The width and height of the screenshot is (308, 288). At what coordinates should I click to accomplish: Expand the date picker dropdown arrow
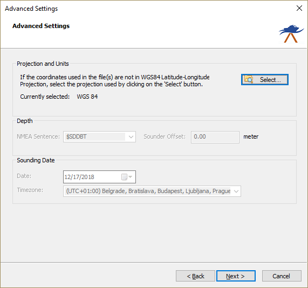pos(130,177)
